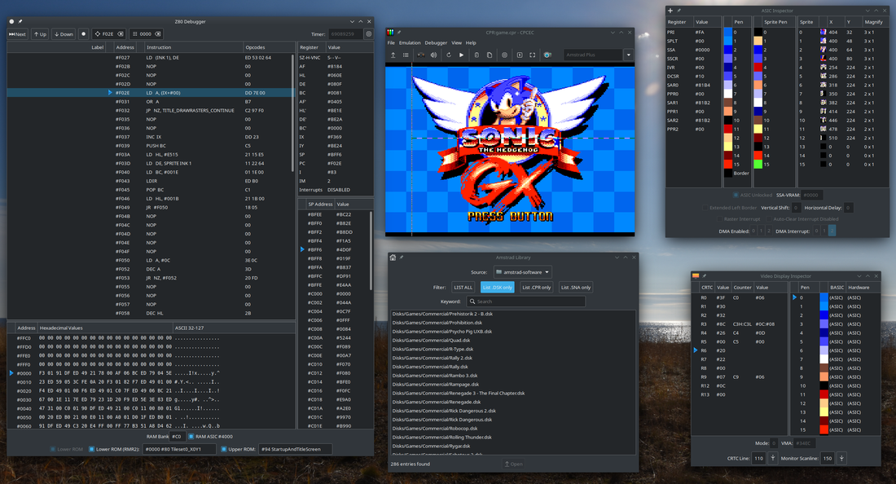Click the clipboard paste icon in CPCEC
The image size is (896, 484).
pos(477,55)
